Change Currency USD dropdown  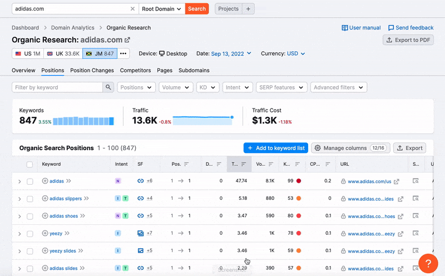coord(296,53)
